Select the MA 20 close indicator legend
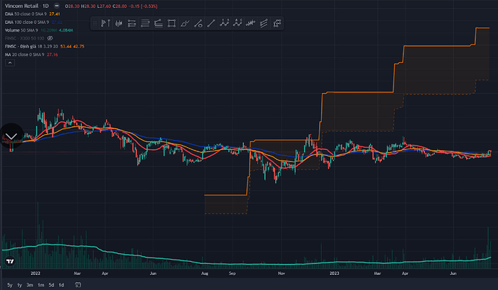The image size is (498, 290). (25, 55)
